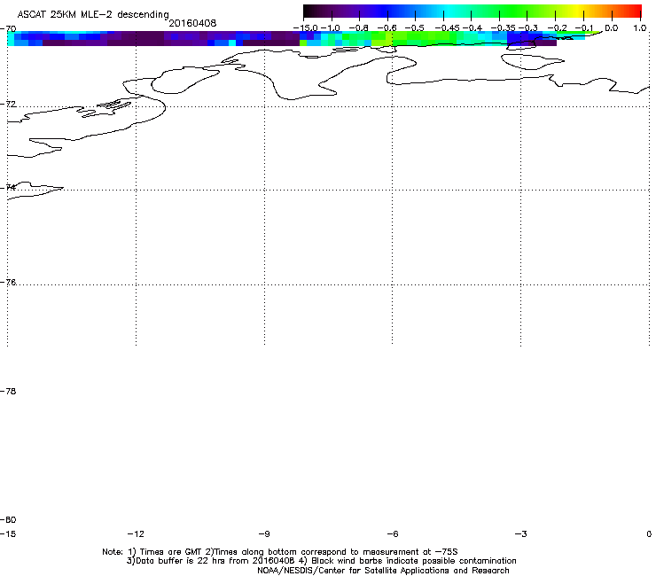Click the -6 longitude axis label
Screen dimensions: 656x576
tap(393, 534)
